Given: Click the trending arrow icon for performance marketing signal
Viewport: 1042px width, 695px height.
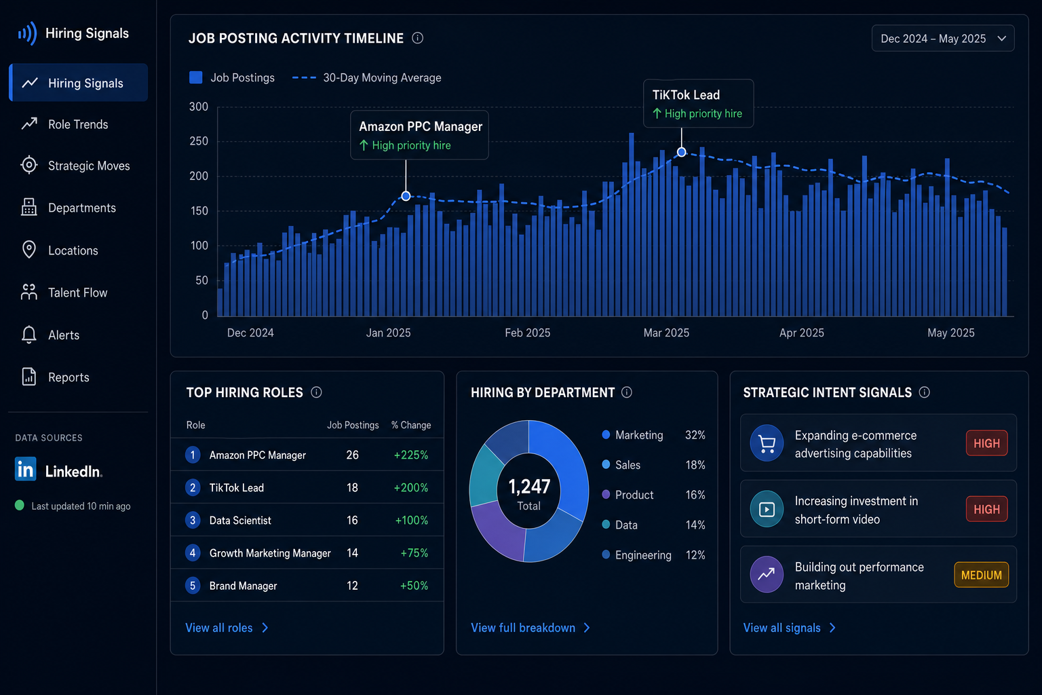Looking at the screenshot, I should click(767, 575).
